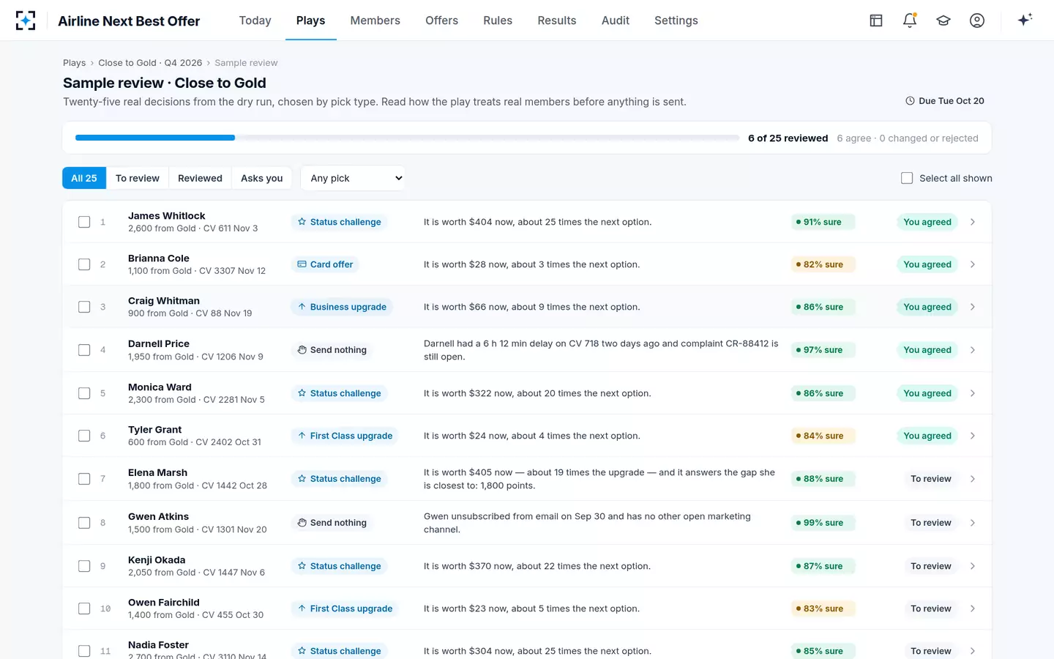Viewport: 1054px width, 659px height.
Task: Click Status challenge tag for James Whitlock
Action: coord(339,222)
